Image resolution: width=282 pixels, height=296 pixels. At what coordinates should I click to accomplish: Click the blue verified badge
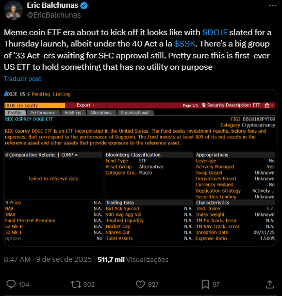(x=84, y=6)
